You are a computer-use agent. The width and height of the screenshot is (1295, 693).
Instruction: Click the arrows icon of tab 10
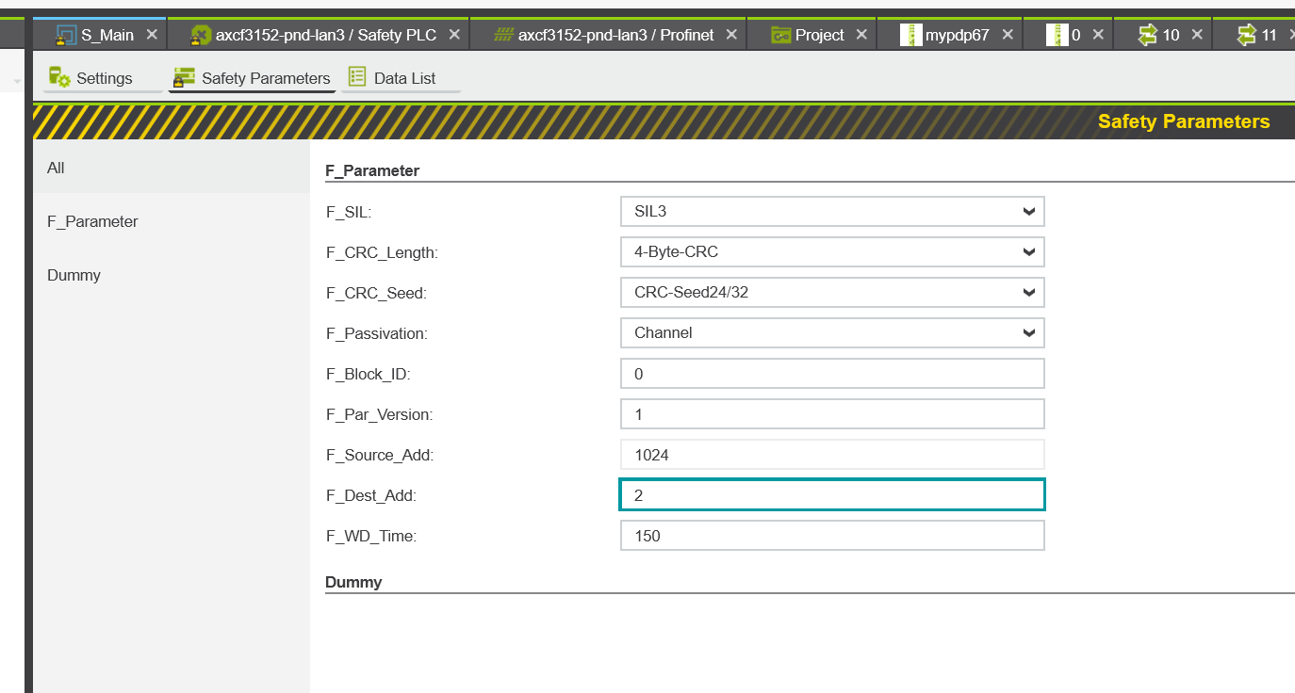click(1147, 35)
